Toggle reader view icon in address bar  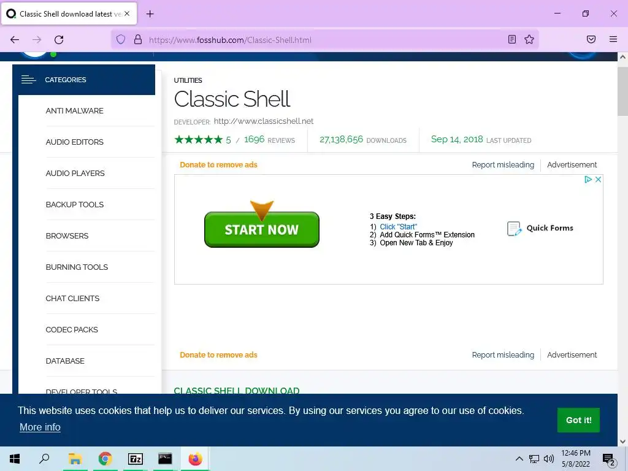(x=512, y=39)
